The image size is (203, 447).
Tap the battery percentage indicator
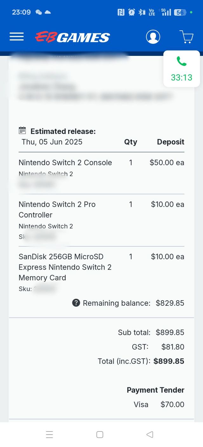tap(179, 12)
